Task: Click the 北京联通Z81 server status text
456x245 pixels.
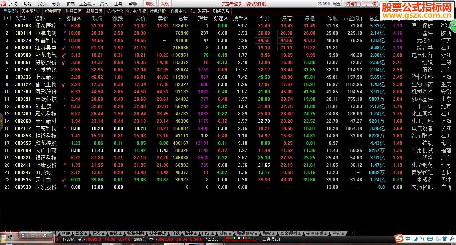Action: (x=269, y=239)
